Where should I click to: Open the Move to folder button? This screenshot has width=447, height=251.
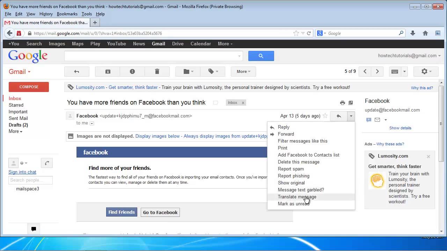[189, 71]
